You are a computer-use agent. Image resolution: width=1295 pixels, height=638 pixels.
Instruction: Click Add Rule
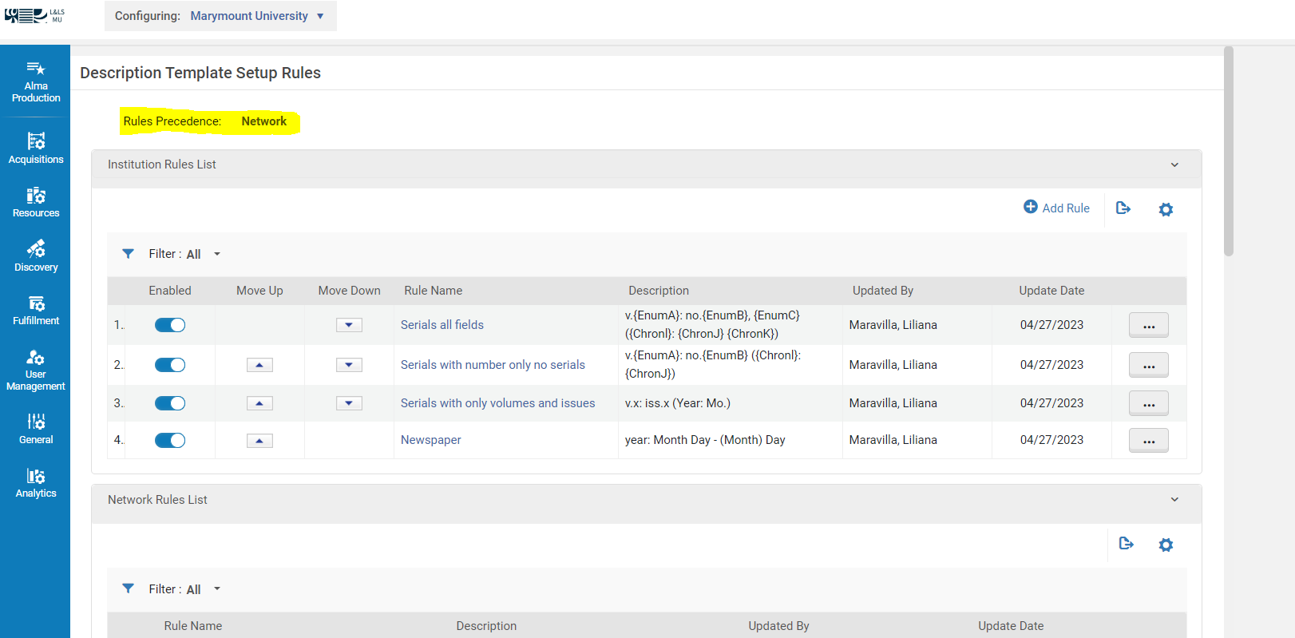coord(1056,208)
